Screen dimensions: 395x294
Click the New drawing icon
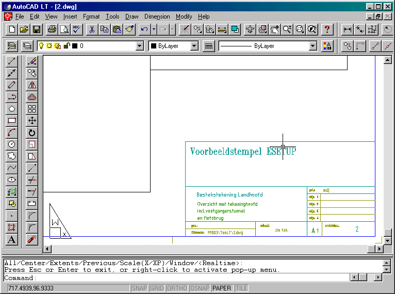tap(12, 29)
